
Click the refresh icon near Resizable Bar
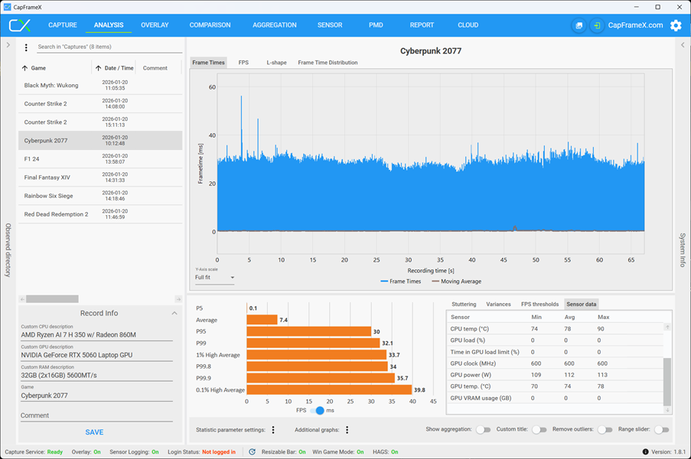pyautogui.click(x=252, y=451)
